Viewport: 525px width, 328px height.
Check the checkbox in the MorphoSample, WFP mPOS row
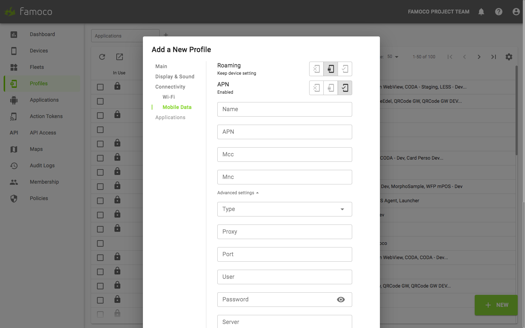(100, 187)
